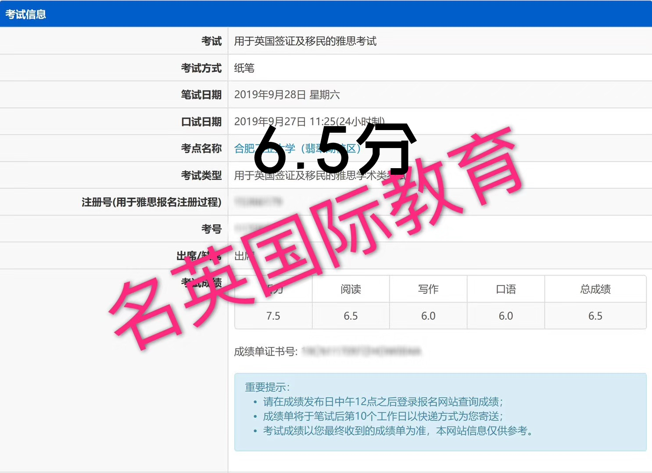This screenshot has width=652, height=473.
Task: Click the 考点名称 row label
Action: (201, 148)
